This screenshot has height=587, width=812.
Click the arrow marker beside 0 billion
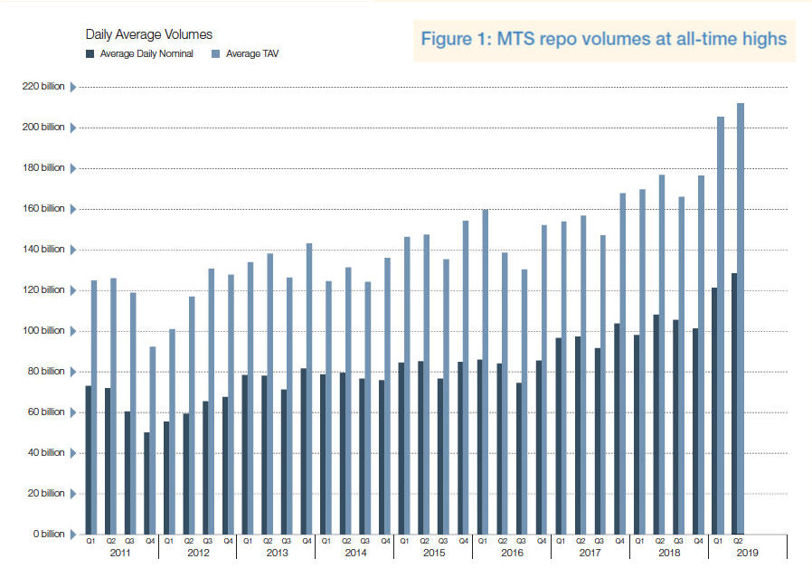[73, 535]
